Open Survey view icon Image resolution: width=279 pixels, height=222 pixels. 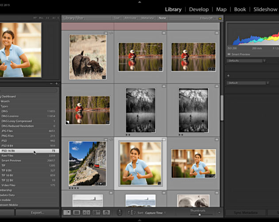[97, 213]
